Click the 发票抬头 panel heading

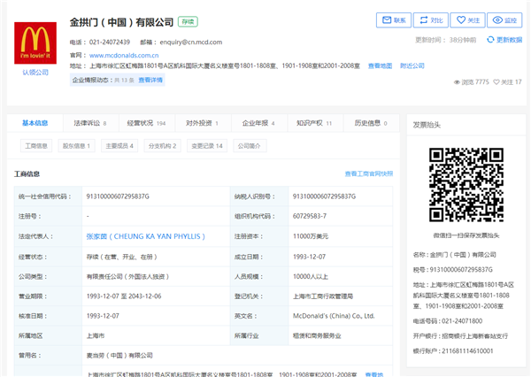click(x=427, y=125)
